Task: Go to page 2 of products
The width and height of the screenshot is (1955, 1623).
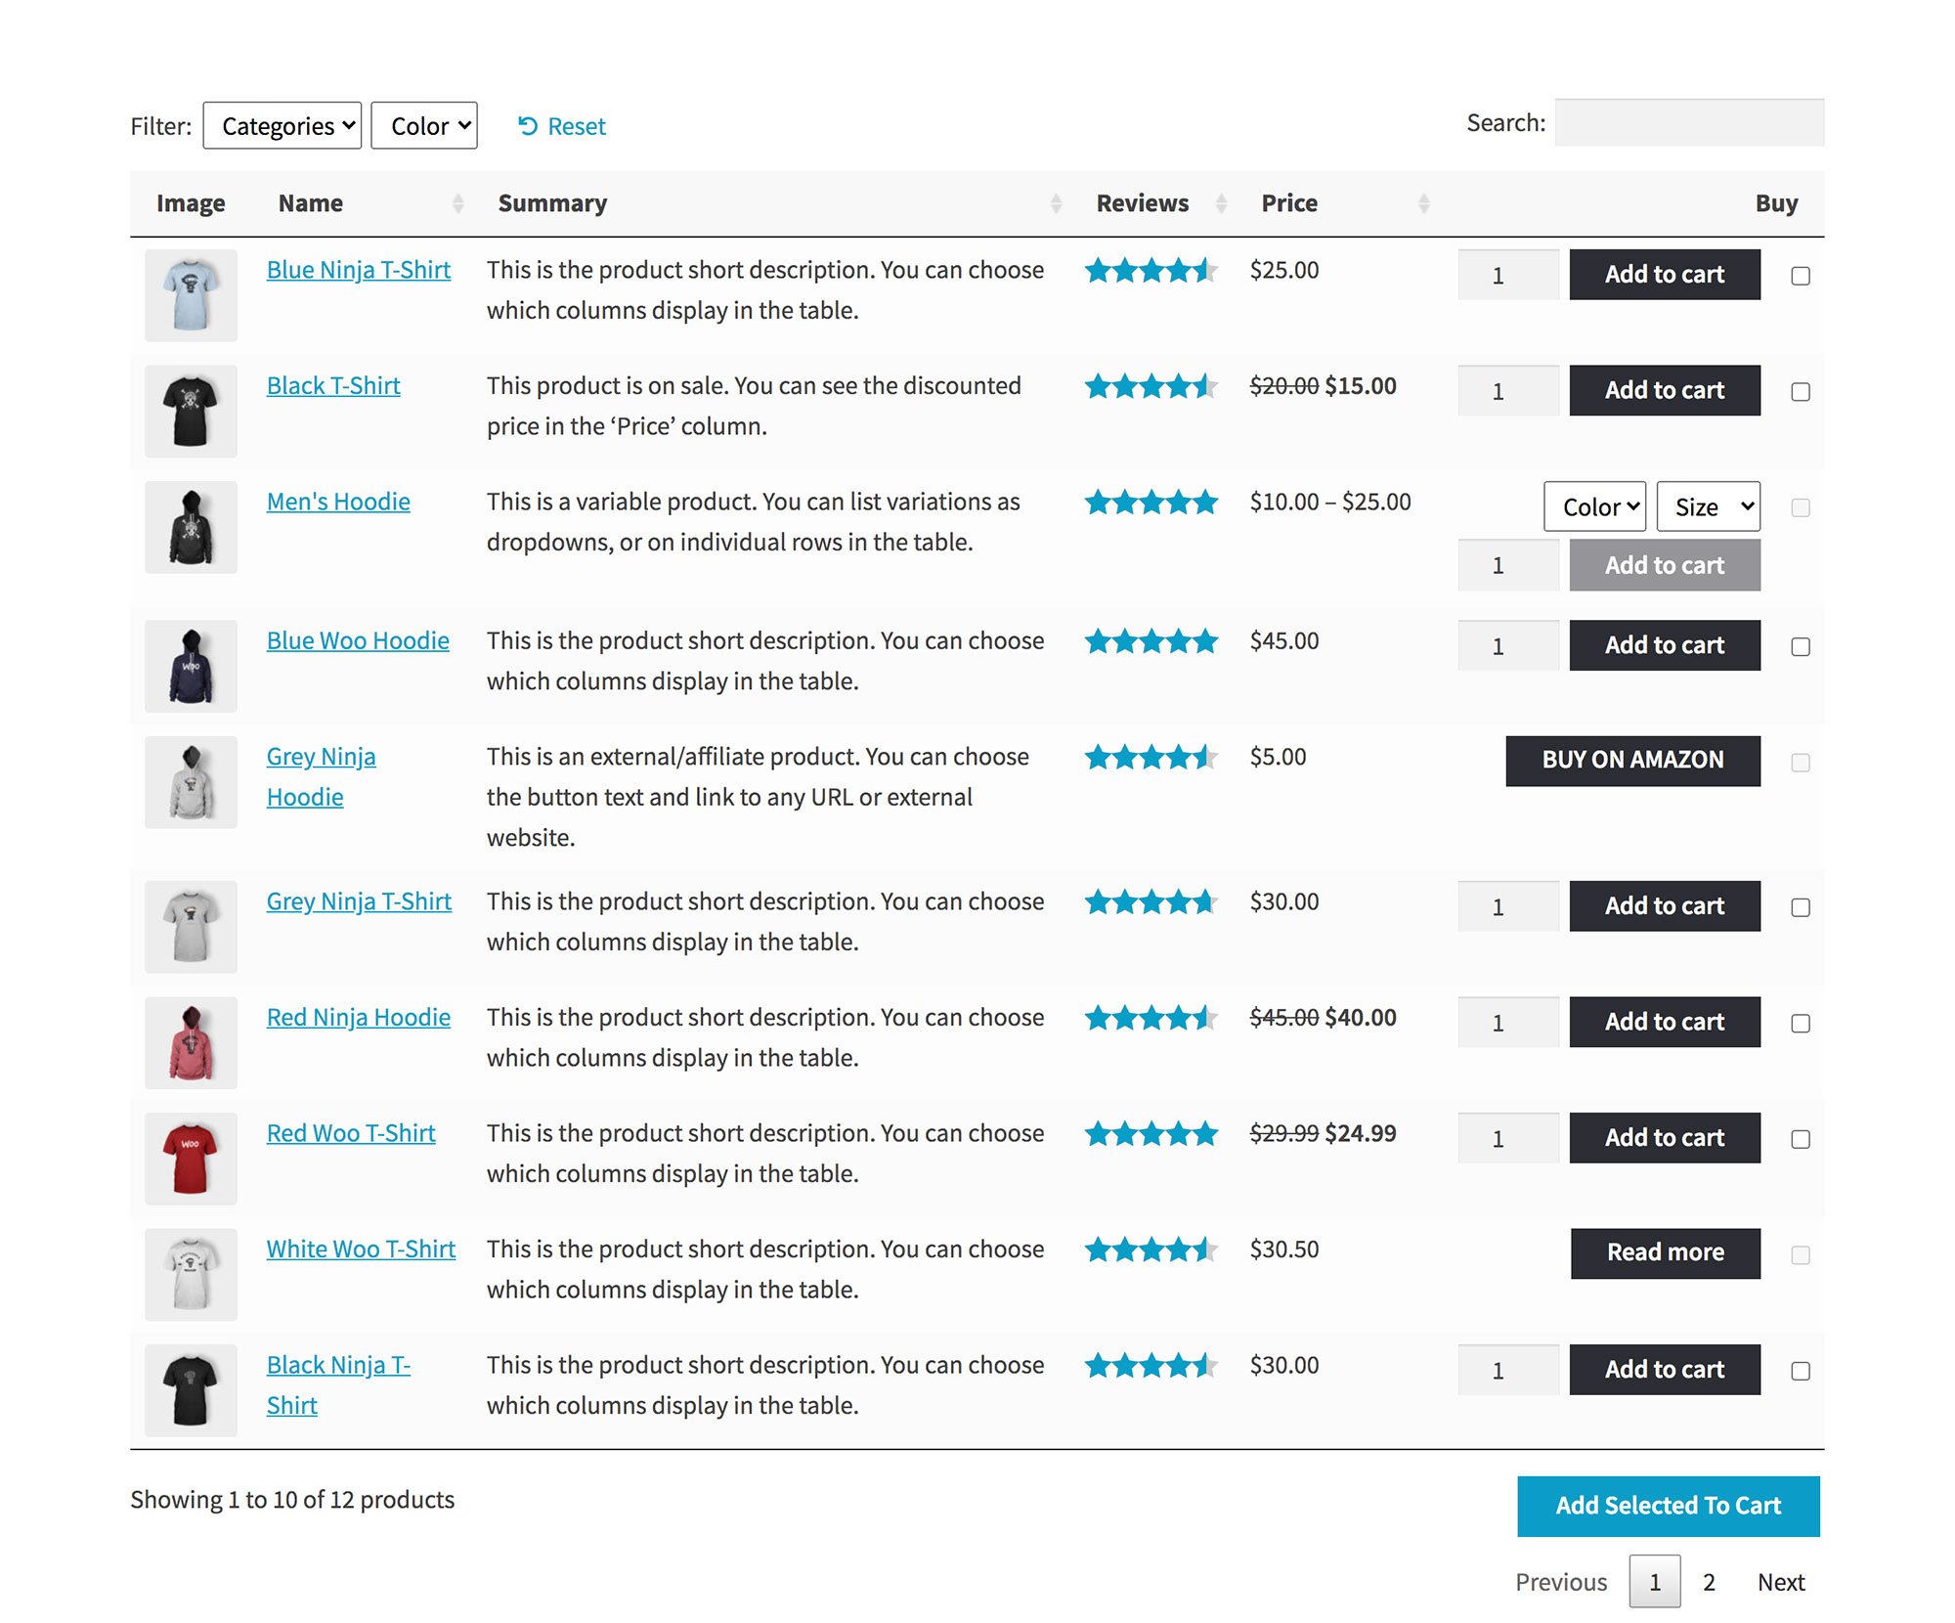Action: pyautogui.click(x=1709, y=1582)
